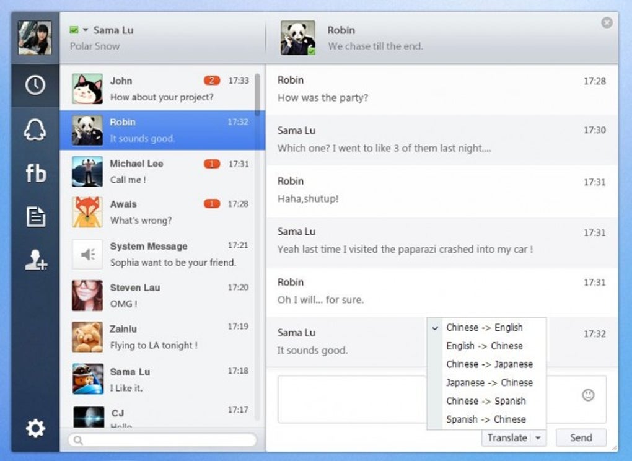
Task: Click the message "How was the party?"
Action: 323,97
